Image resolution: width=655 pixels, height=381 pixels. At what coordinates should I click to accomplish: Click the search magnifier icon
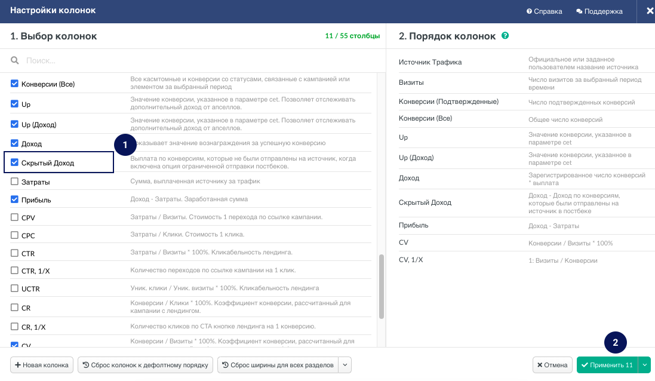point(14,60)
